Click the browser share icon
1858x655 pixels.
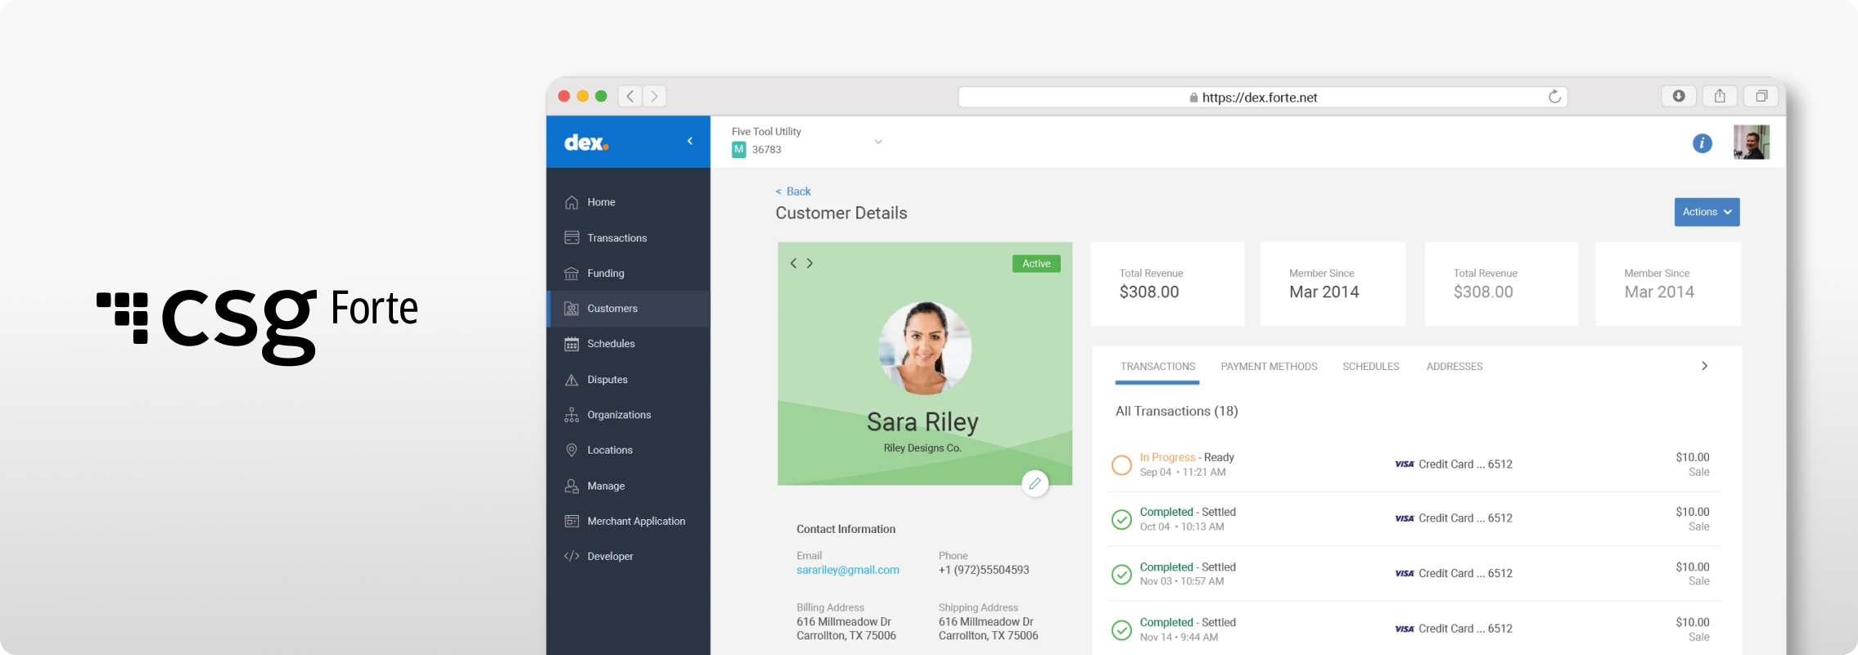1720,96
